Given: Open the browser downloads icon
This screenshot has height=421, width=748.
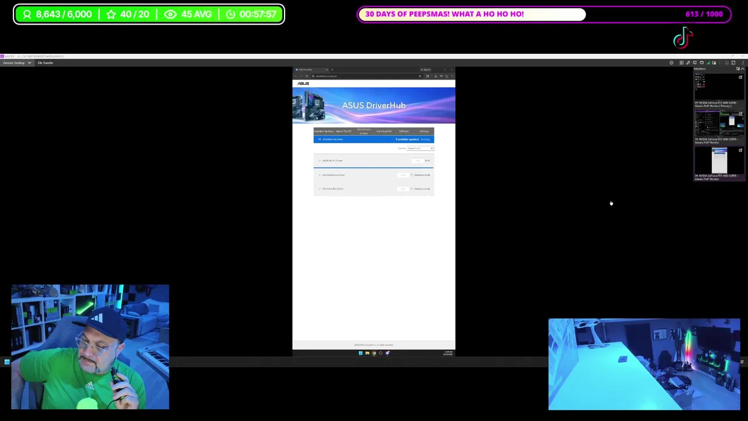Looking at the screenshot, I should tap(435, 76).
